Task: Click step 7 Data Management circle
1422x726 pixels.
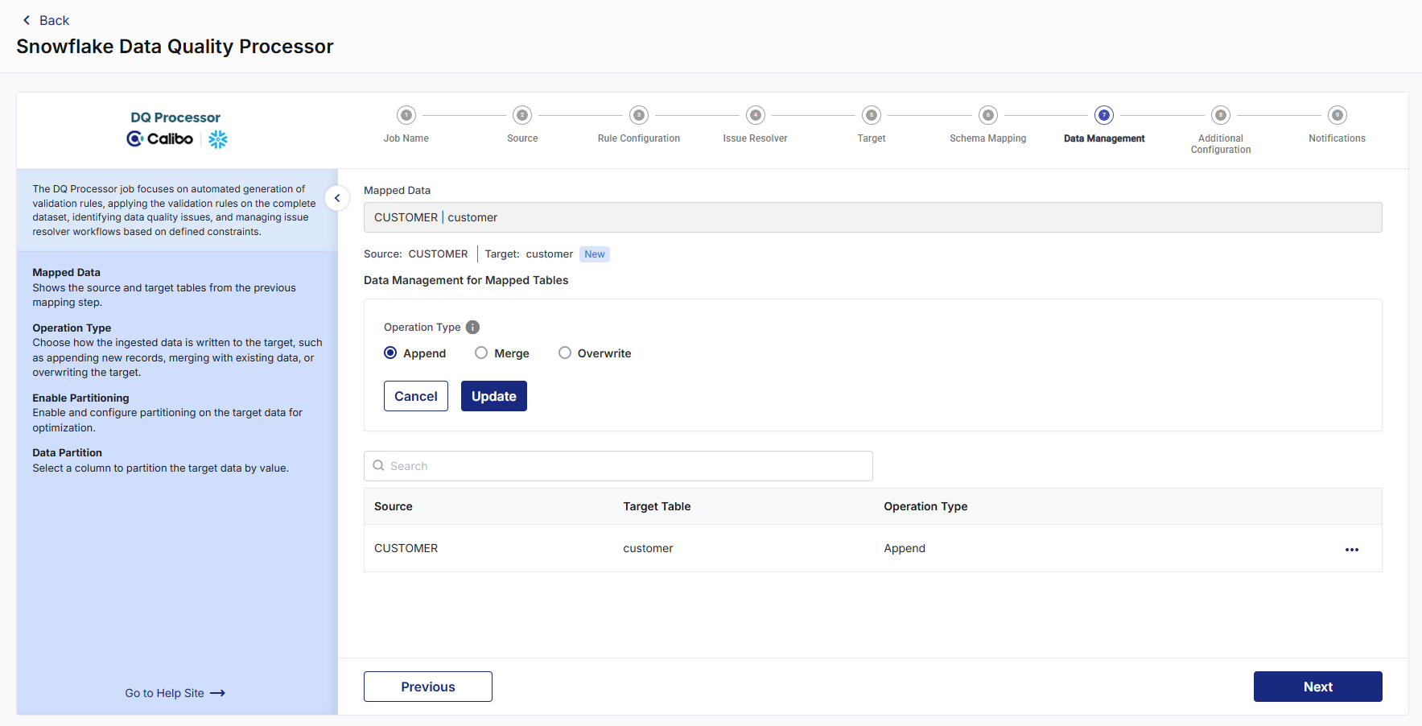Action: [x=1104, y=115]
